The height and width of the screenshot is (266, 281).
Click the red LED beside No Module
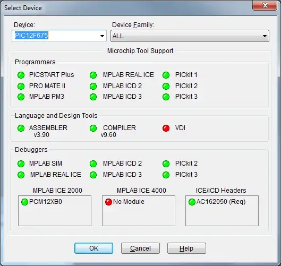pos(108,202)
